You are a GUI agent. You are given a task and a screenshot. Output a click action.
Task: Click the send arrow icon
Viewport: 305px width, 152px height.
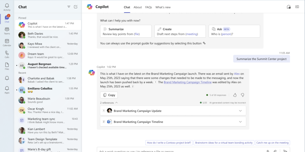[285, 151]
